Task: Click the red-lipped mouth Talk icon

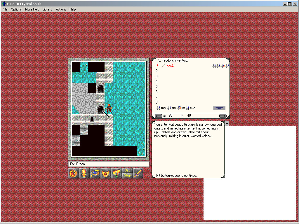Action: (x=105, y=173)
